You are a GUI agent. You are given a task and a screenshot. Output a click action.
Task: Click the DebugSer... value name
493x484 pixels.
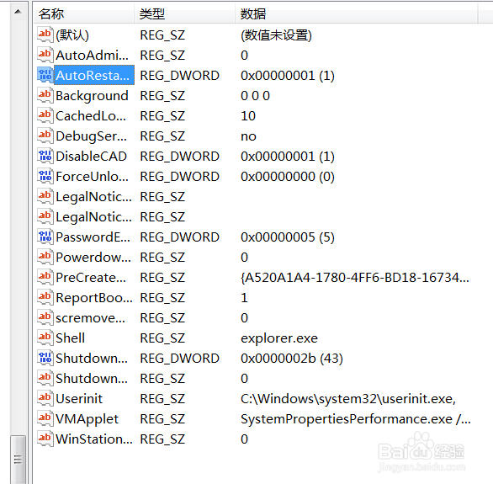[92, 136]
